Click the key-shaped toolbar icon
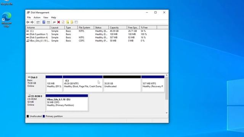Viewport: 244px width, 137px height. [54, 22]
